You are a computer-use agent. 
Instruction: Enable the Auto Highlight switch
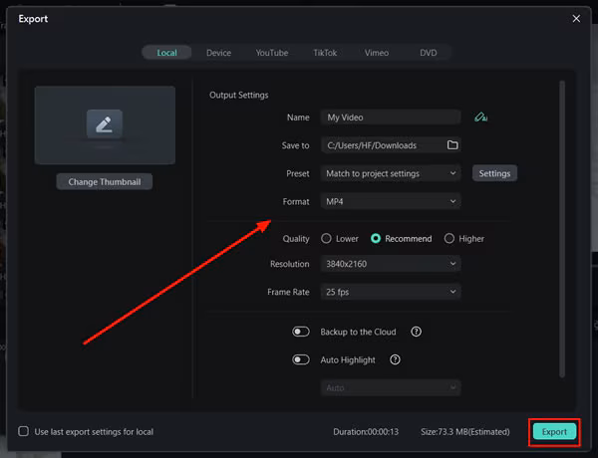[301, 359]
